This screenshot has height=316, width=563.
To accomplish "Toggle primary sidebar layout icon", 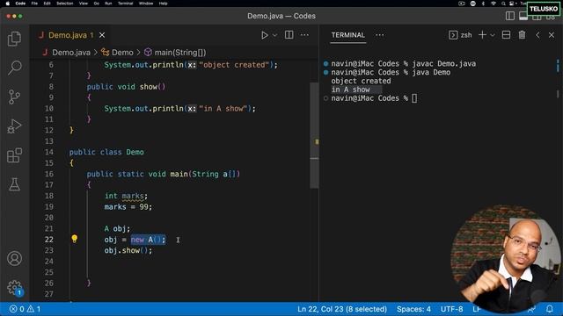I will (x=510, y=16).
